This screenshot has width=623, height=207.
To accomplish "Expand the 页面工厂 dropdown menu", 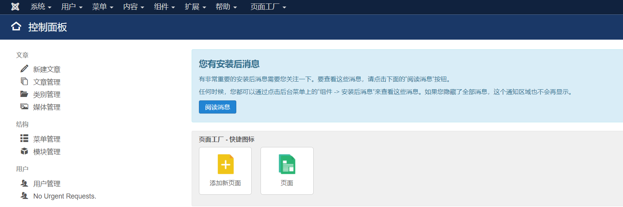I will (268, 7).
